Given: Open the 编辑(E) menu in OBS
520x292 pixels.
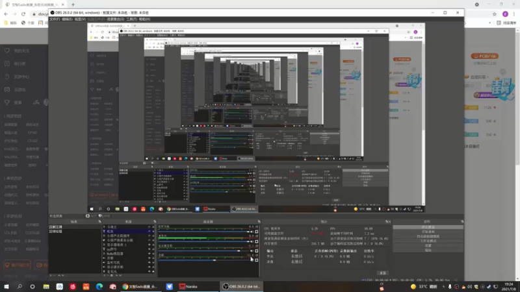Looking at the screenshot, I should tap(67, 19).
